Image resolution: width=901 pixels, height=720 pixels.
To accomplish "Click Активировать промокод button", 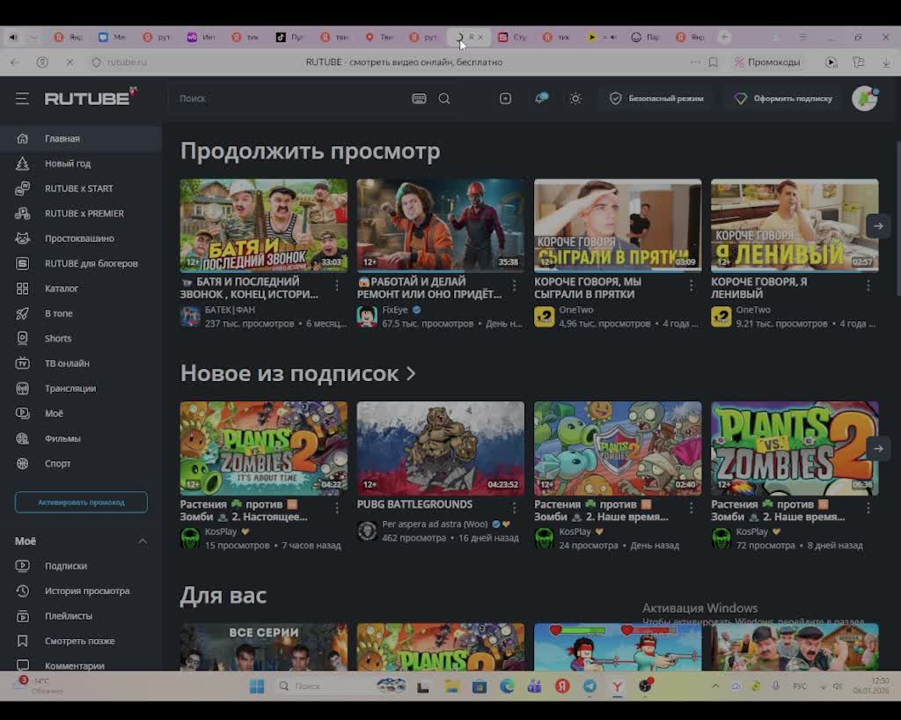I will (81, 503).
